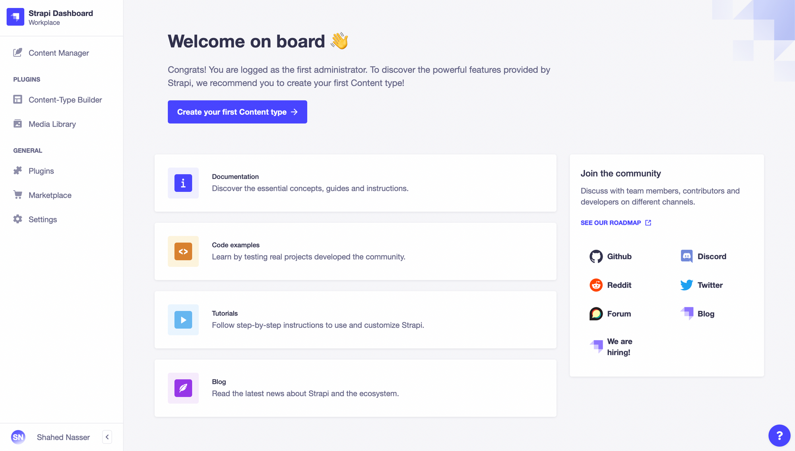Click the Code examples description text
795x451 pixels.
308,257
